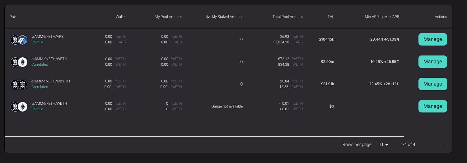Select the crAMM-frxETH/sfrxETH pair name

(51, 81)
